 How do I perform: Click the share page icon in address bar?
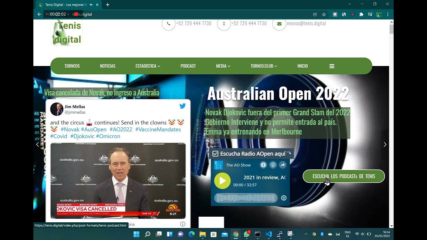click(315, 14)
